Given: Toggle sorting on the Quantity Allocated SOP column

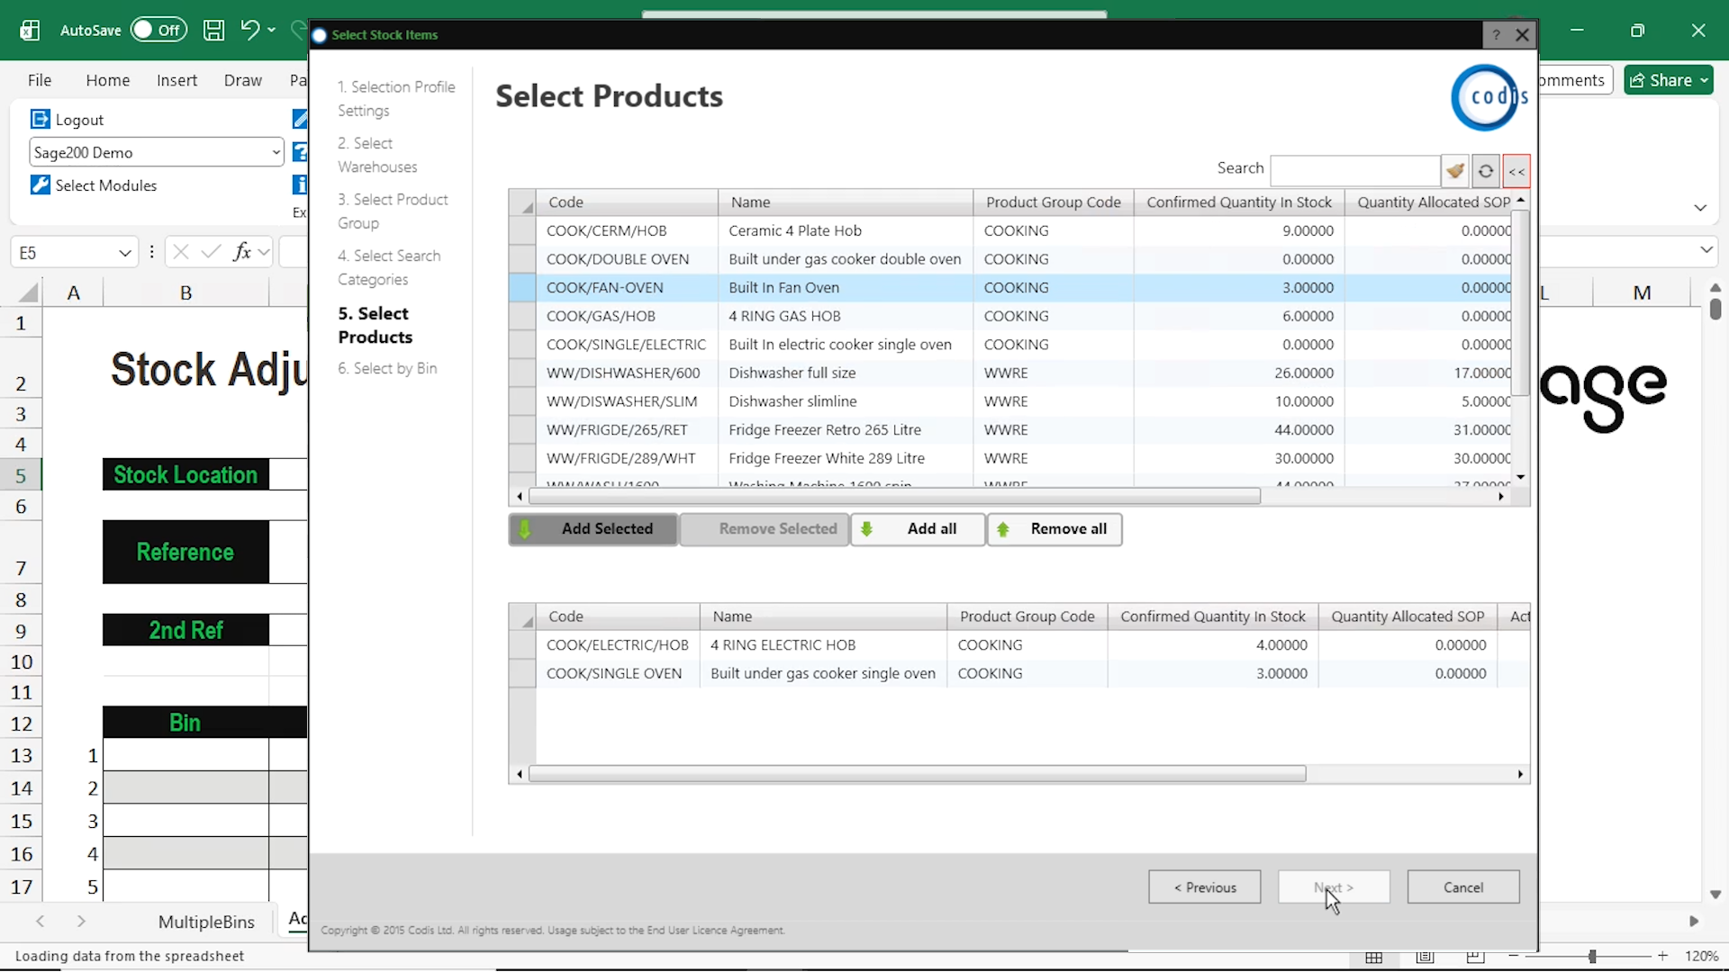Looking at the screenshot, I should point(1433,202).
